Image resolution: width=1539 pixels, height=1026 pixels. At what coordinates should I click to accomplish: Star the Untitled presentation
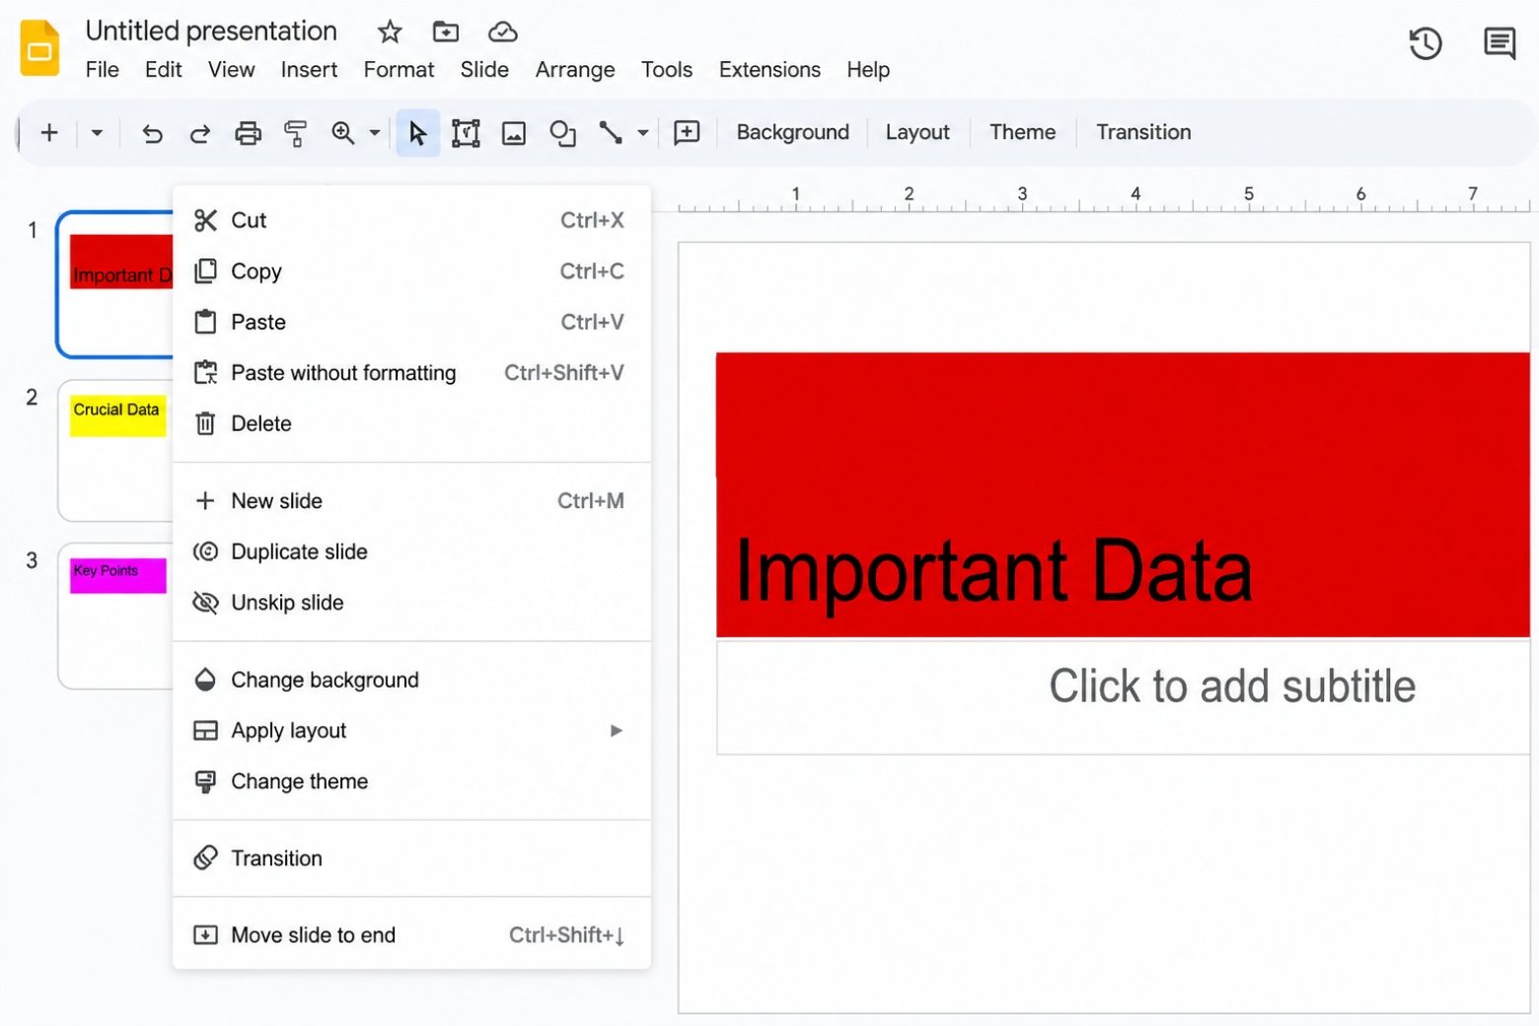[390, 32]
